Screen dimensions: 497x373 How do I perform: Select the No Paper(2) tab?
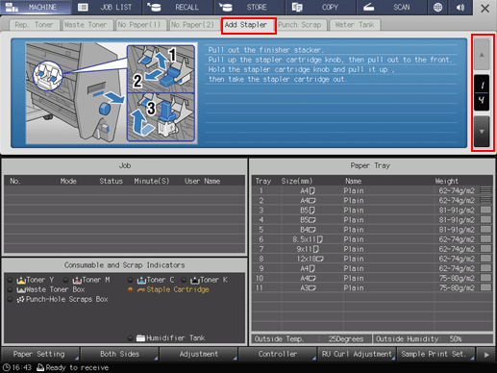(x=194, y=25)
